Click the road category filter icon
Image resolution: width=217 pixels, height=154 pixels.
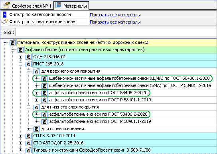click(x=4, y=15)
